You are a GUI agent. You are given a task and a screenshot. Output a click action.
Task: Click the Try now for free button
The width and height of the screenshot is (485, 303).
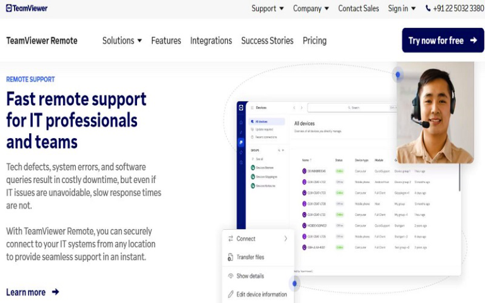443,40
